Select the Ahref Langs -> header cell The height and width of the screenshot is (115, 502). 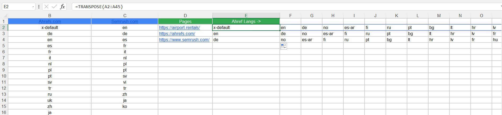246,21
